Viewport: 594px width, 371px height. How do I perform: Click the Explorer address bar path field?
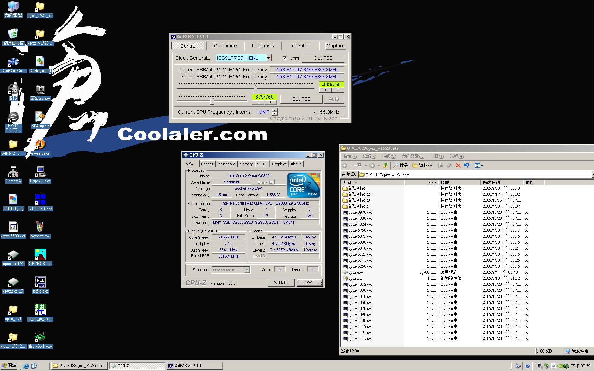point(475,175)
